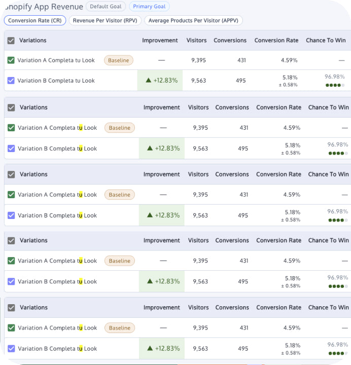Uncheck Variation B blue checkbox in topmost table

point(11,81)
